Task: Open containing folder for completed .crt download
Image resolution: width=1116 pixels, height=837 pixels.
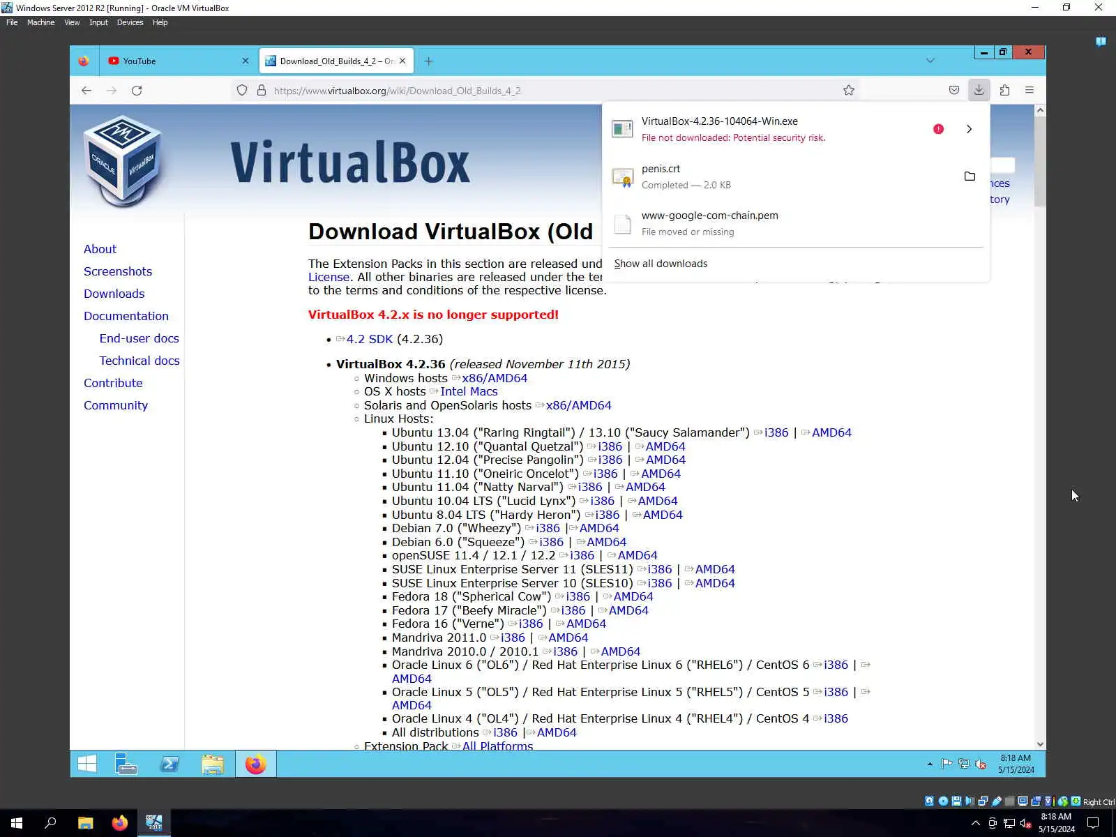Action: [x=970, y=176]
